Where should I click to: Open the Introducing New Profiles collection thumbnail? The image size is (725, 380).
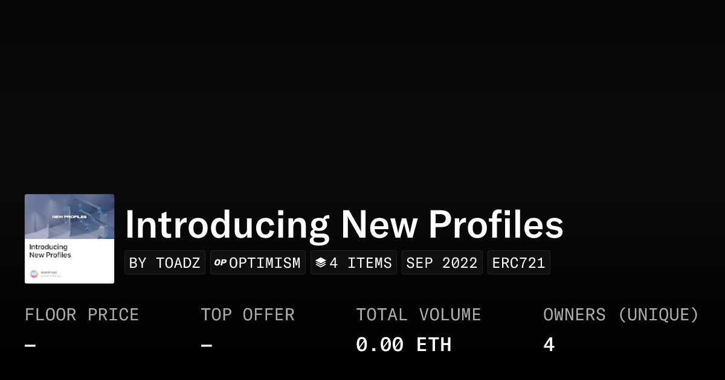[x=69, y=239]
